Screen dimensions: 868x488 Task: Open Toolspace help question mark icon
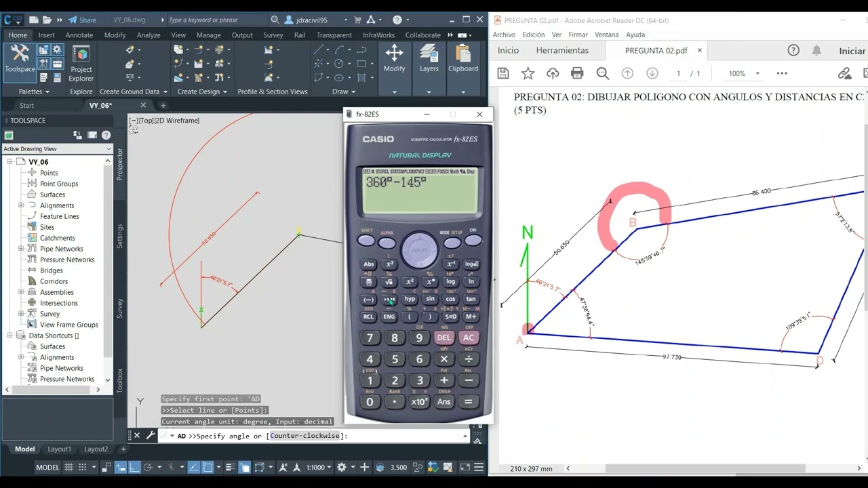106,135
